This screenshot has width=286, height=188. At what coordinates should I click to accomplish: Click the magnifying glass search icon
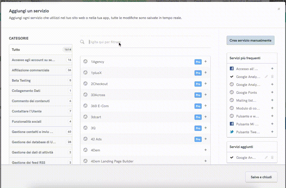(x=82, y=42)
